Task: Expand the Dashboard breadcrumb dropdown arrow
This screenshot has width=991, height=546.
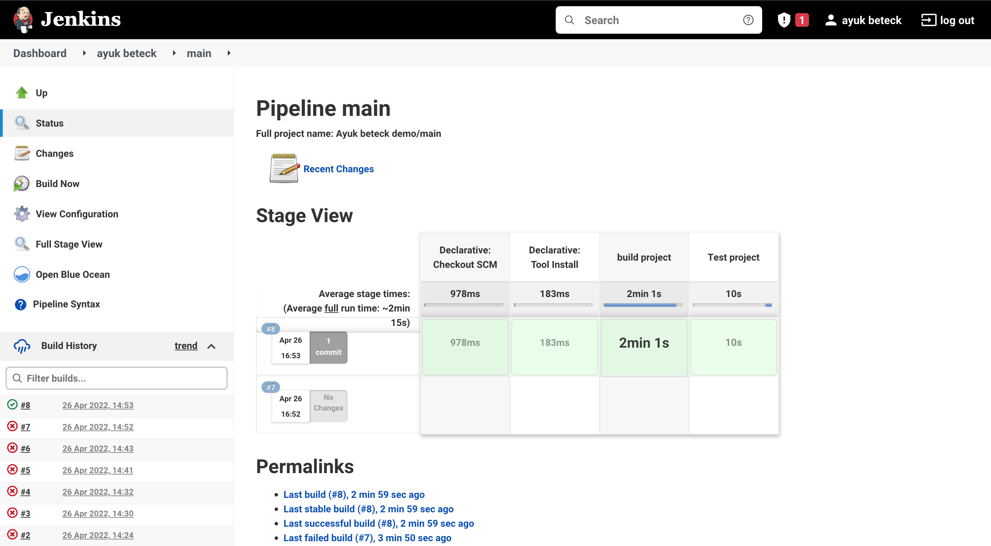Action: click(84, 53)
